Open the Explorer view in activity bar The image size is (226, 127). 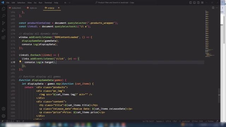coord(4,9)
